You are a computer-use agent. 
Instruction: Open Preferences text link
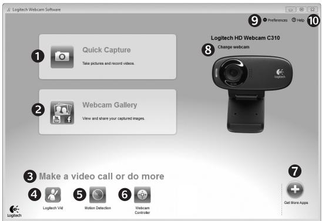[x=277, y=20]
